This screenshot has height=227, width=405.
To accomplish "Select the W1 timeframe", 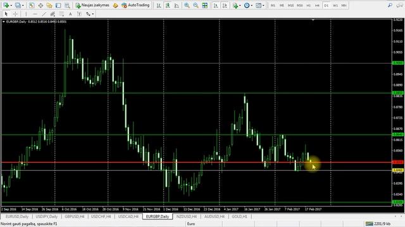I will (335, 5).
